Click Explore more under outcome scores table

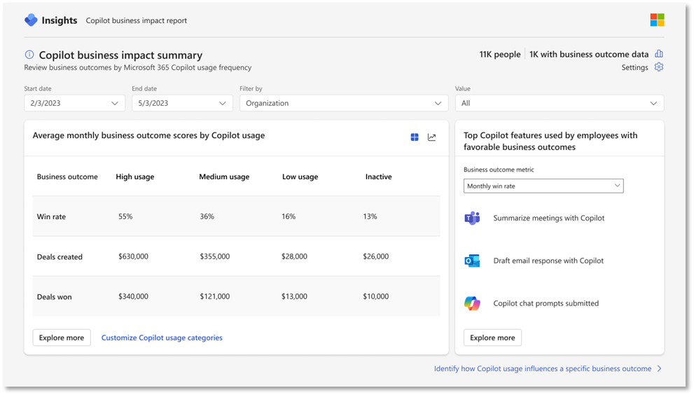coord(62,338)
